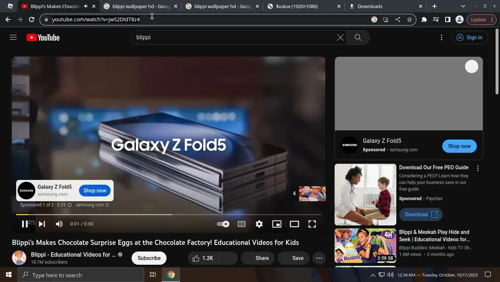Screen dimensions: 500x282
Task: Pause the playing video
Action: [x=25, y=224]
